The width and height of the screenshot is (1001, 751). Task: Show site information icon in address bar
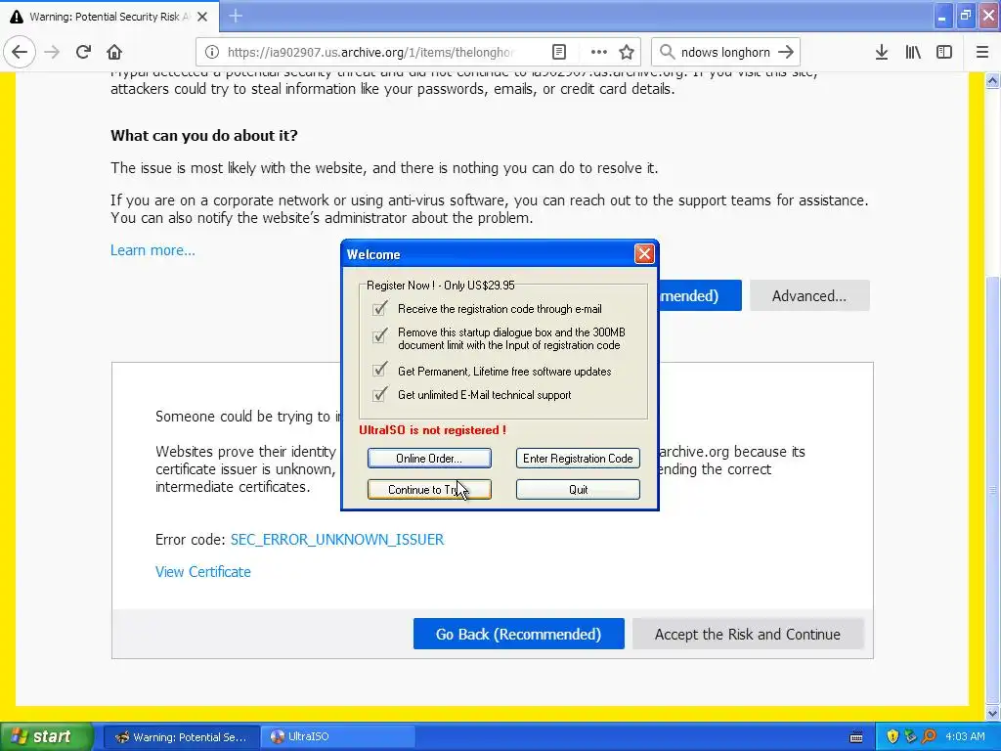tap(212, 52)
